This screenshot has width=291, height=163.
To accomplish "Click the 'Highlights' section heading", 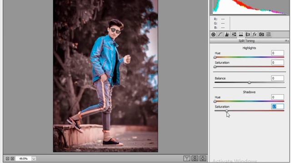I will pyautogui.click(x=249, y=48).
